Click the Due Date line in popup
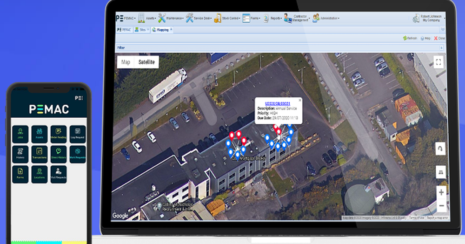This screenshot has height=244, width=465. pos(278,118)
